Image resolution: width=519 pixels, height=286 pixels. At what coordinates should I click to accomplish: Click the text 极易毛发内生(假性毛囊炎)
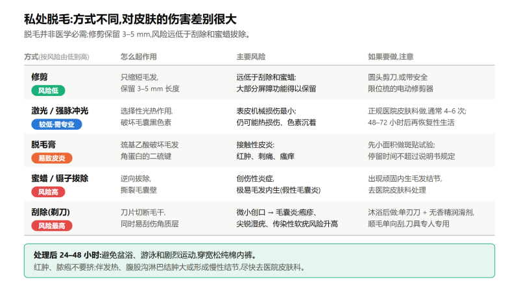(x=278, y=190)
